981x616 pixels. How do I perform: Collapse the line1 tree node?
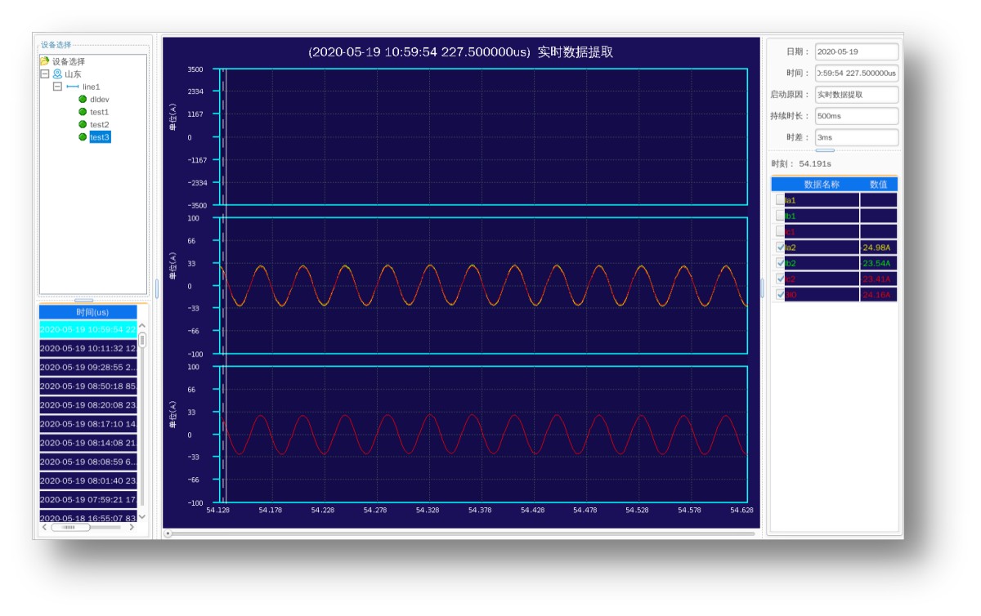tap(57, 87)
